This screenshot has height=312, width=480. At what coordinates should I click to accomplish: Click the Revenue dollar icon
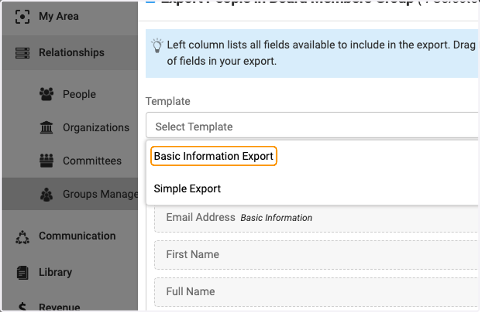point(22,307)
